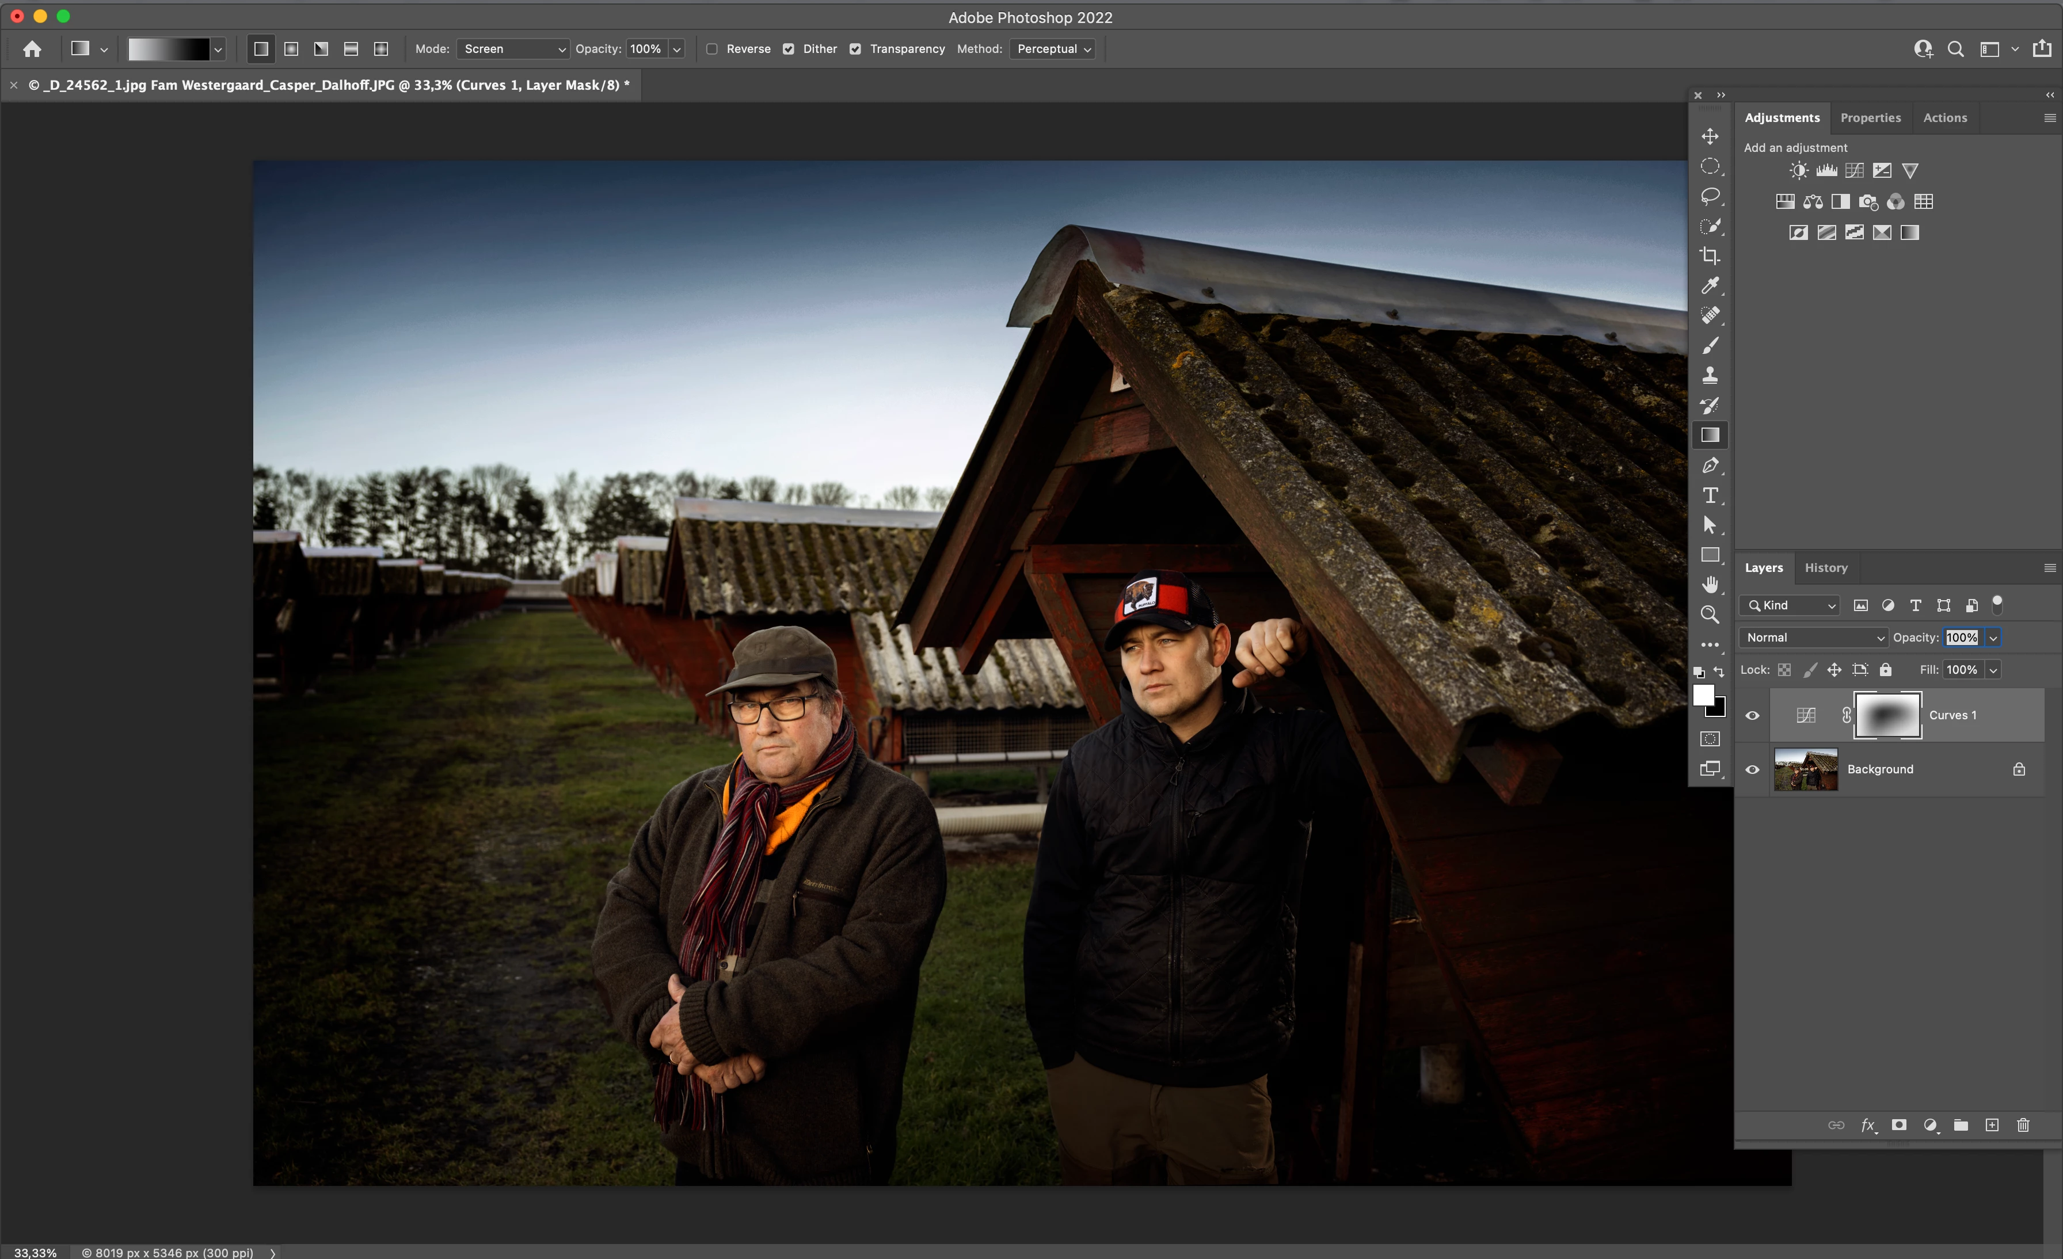Select the Curves 1 layer mask thumbnail
2063x1259 pixels.
coord(1887,716)
